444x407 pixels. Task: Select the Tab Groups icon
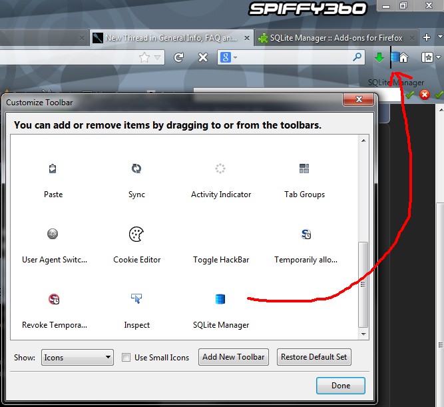coord(304,169)
